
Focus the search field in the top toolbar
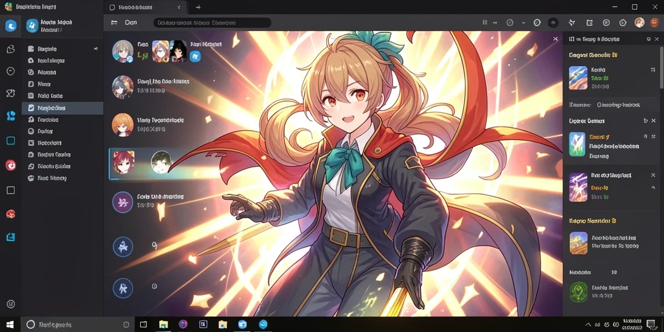[x=212, y=23]
